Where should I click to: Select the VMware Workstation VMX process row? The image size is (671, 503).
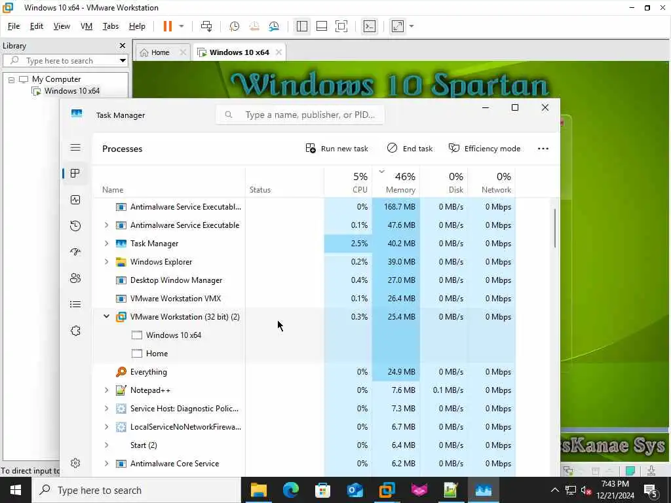pyautogui.click(x=304, y=299)
